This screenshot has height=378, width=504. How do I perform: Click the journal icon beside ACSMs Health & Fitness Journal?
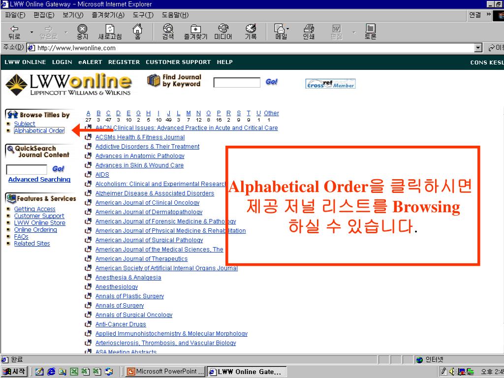[x=88, y=137]
